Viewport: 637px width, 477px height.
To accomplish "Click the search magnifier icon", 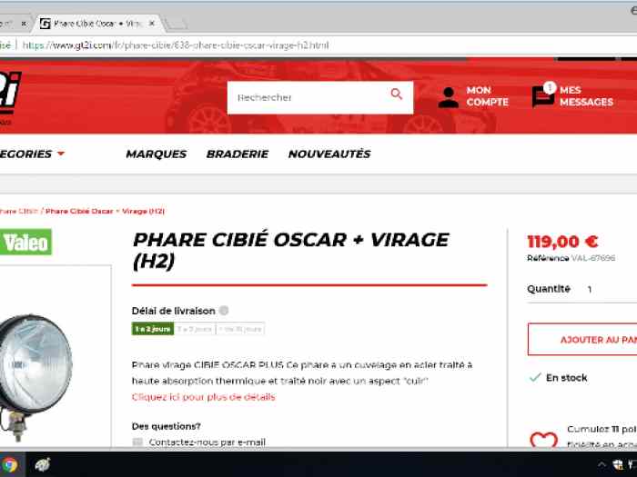I will [x=396, y=94].
